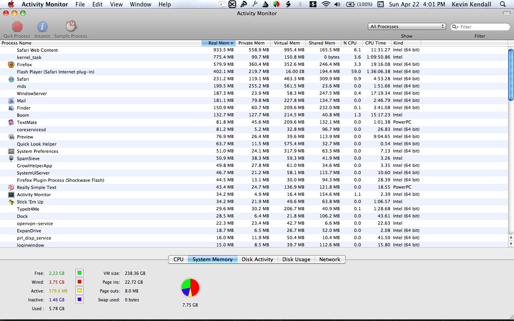Select the Flash Player (Safari Internet plug-in) row
Viewport: 514px width, 321px height.
coord(254,72)
